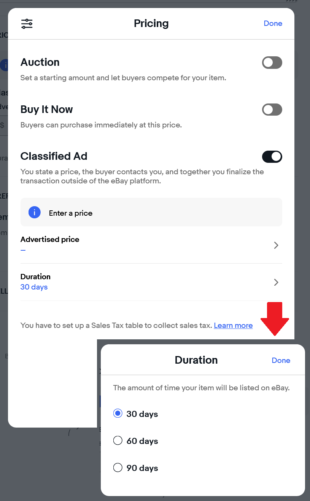Select the 30 days radio button
Viewport: 310px width, 501px height.
pos(118,414)
